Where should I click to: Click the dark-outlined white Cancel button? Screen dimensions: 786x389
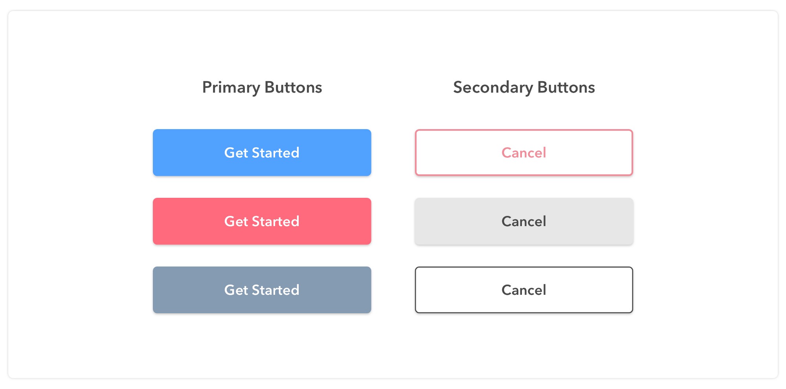click(x=523, y=290)
